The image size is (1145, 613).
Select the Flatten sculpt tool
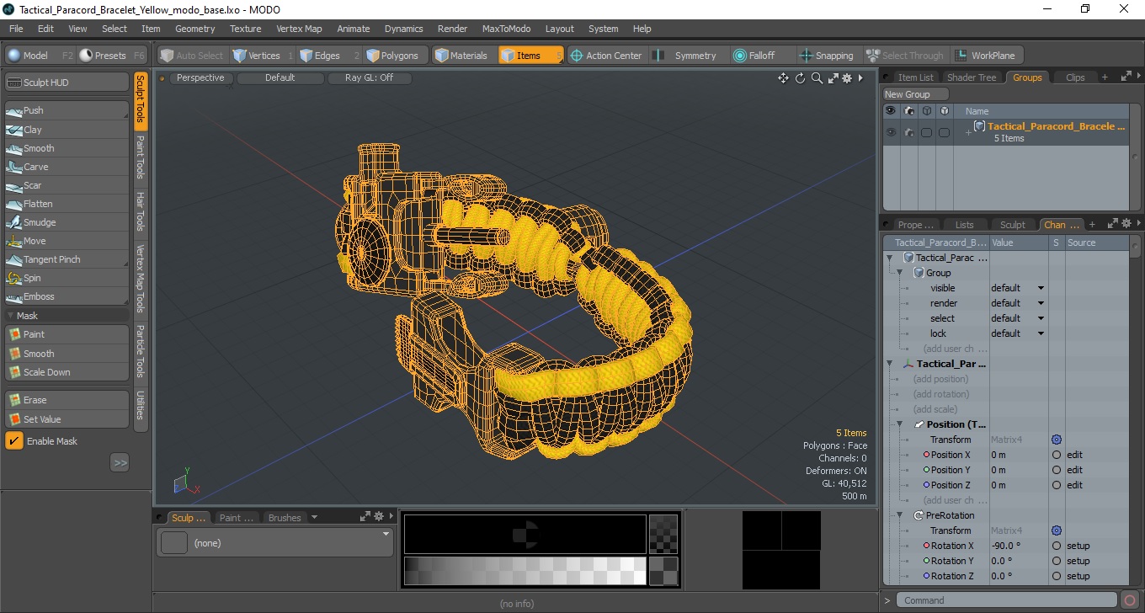(67, 204)
